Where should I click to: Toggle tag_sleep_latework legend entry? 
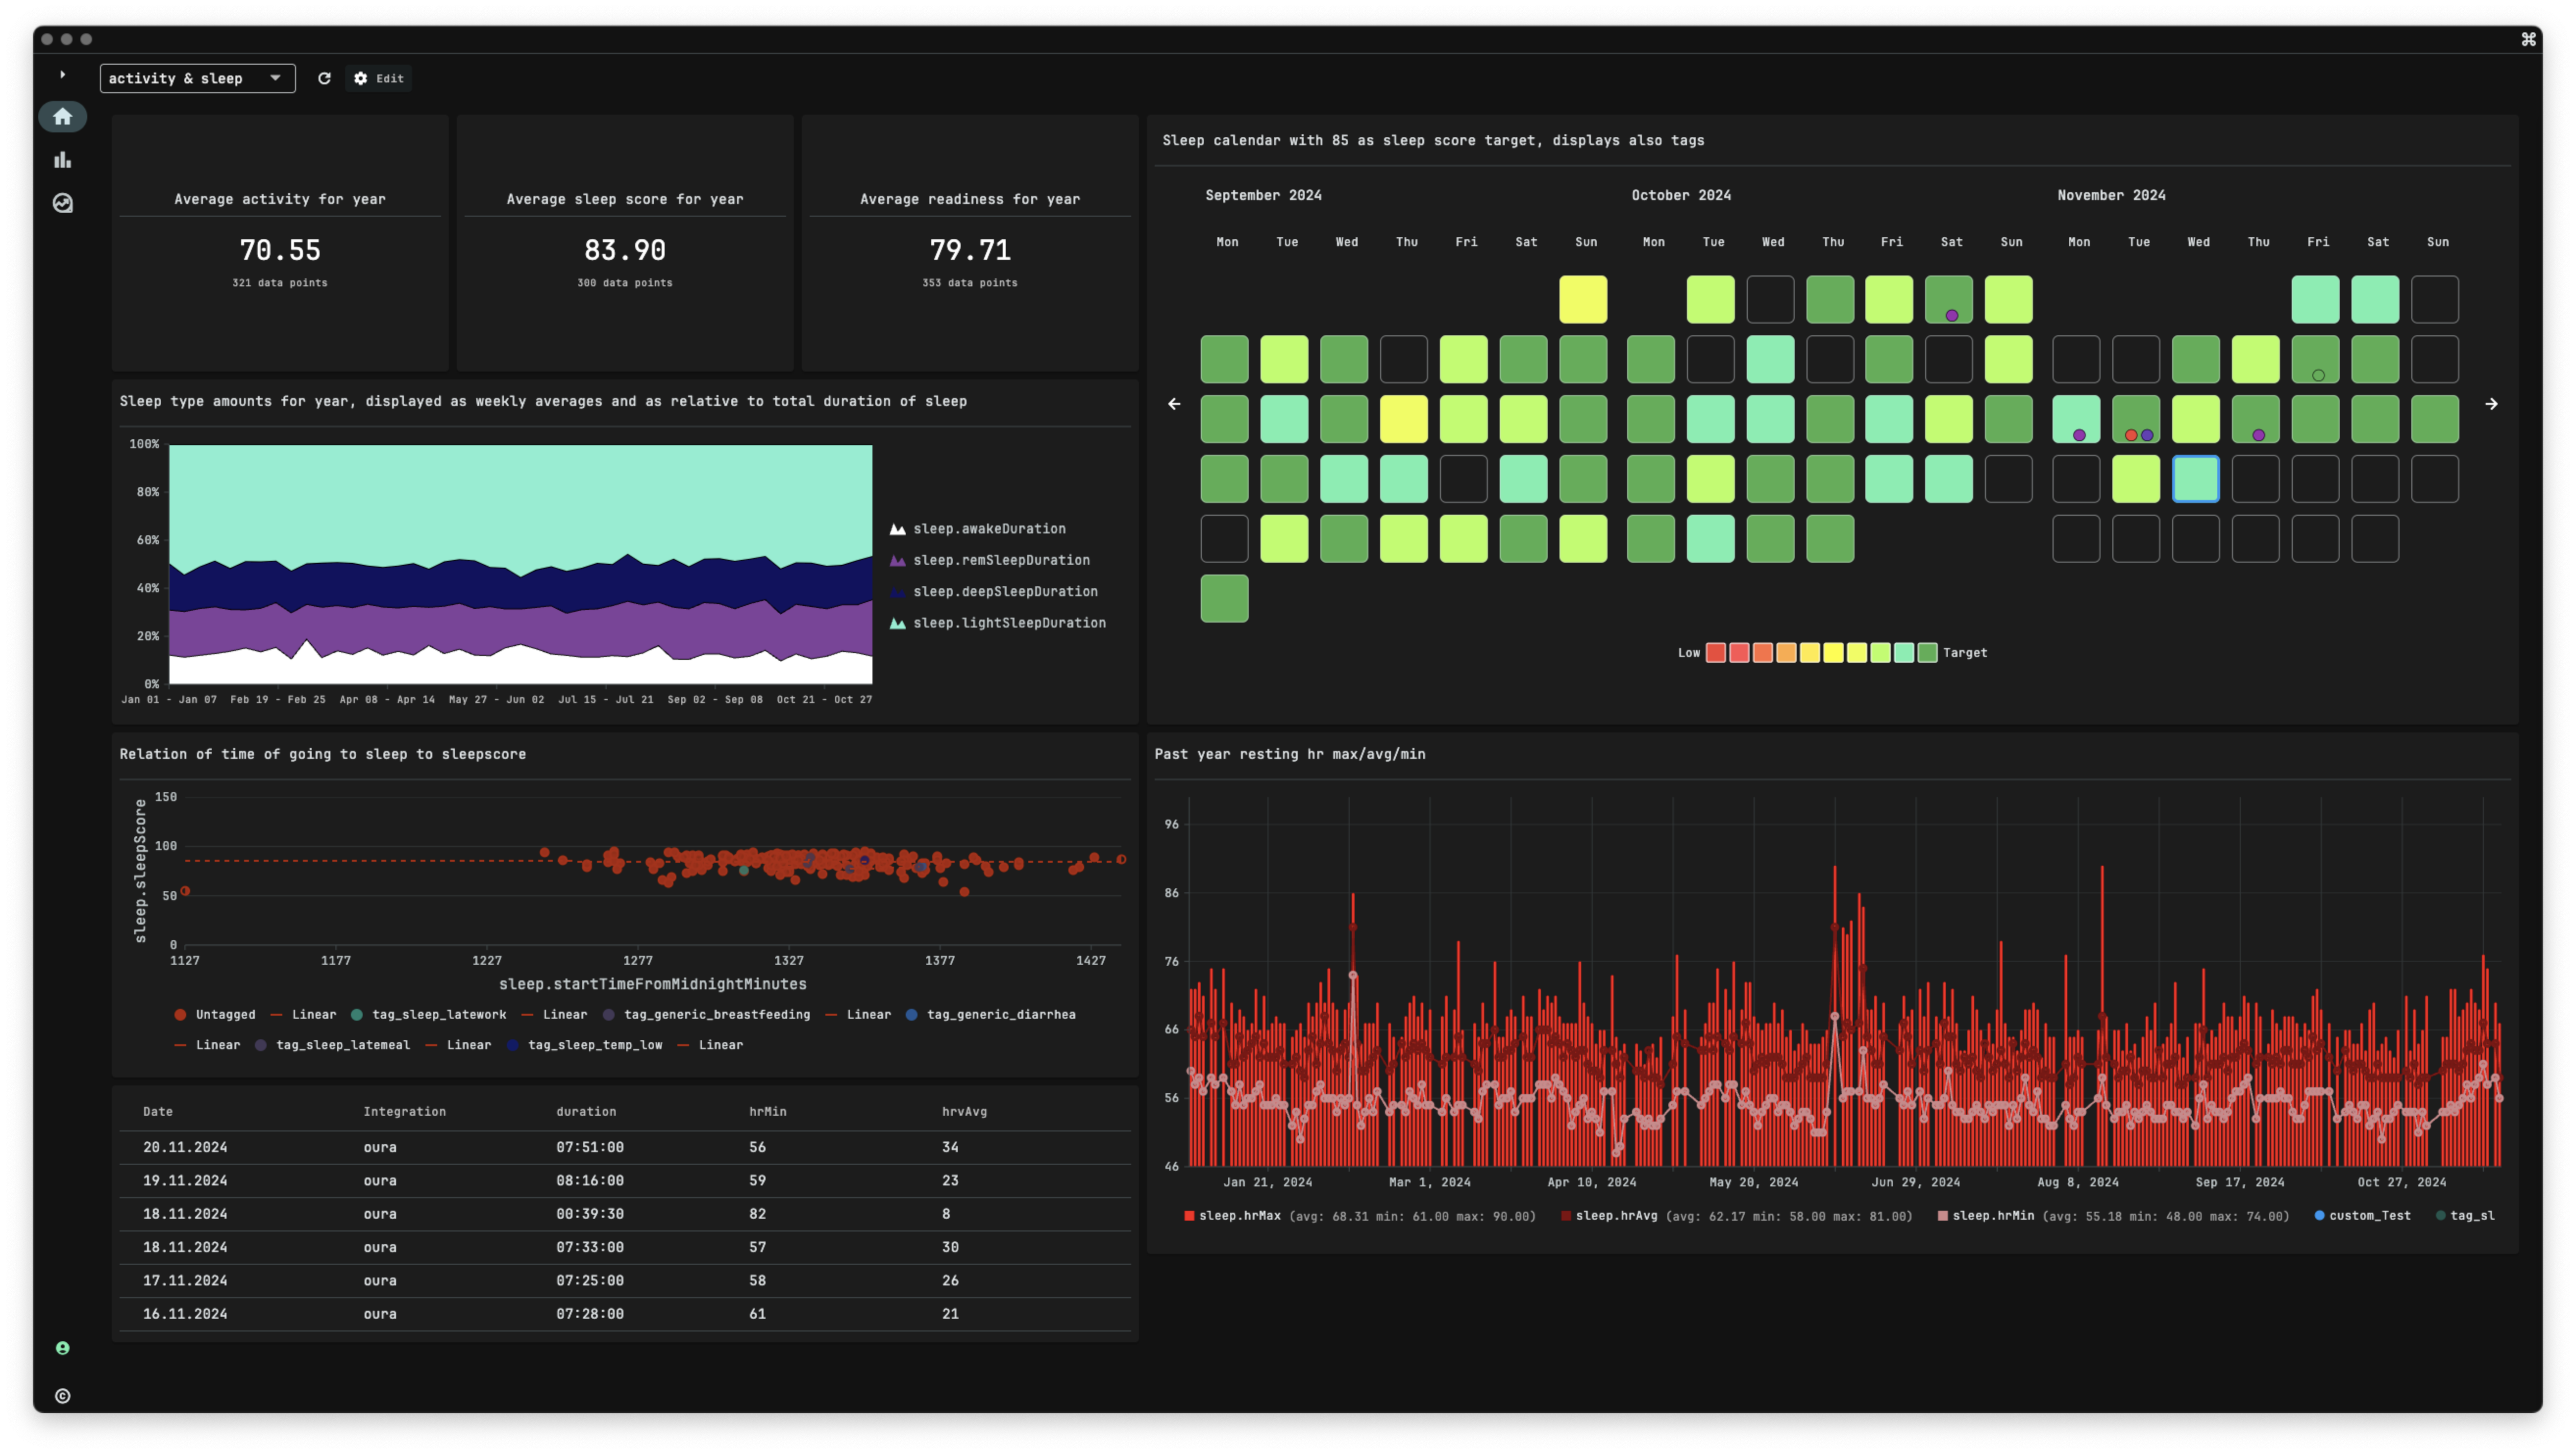(438, 1014)
